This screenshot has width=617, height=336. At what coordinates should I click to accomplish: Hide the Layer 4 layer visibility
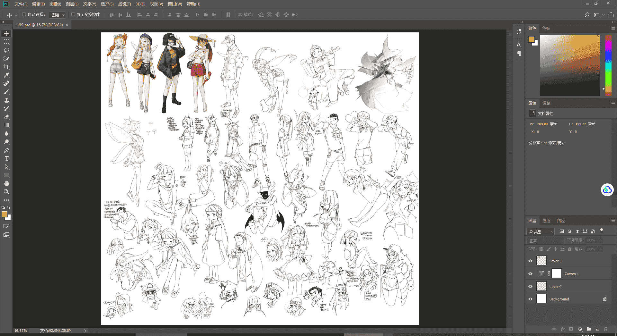(530, 287)
